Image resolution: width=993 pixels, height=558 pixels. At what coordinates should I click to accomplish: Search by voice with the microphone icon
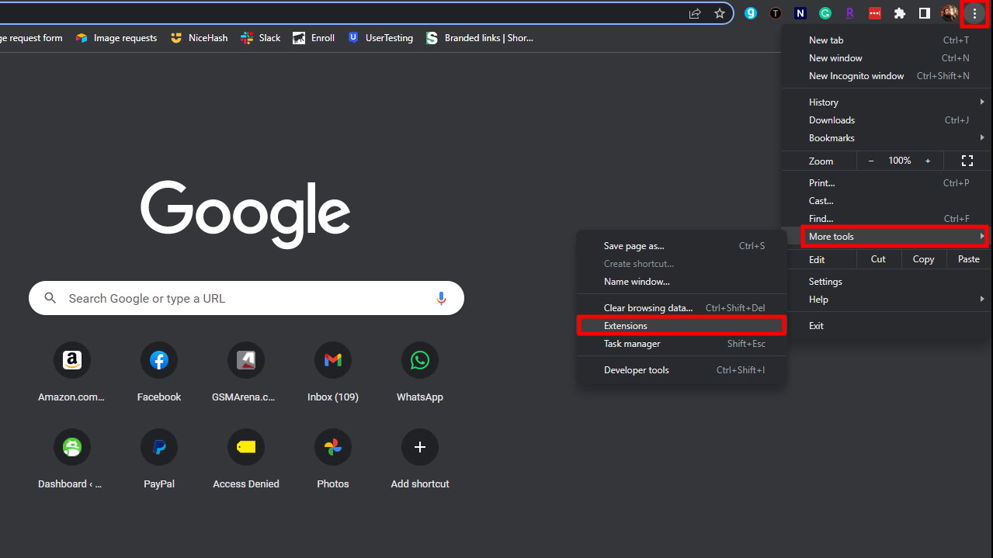coord(441,298)
